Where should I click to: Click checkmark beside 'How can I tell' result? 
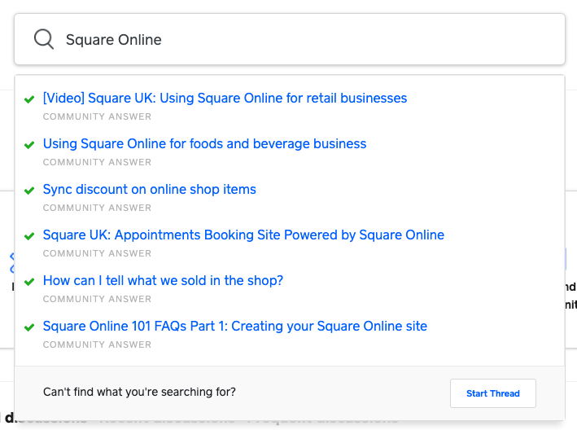click(x=30, y=282)
